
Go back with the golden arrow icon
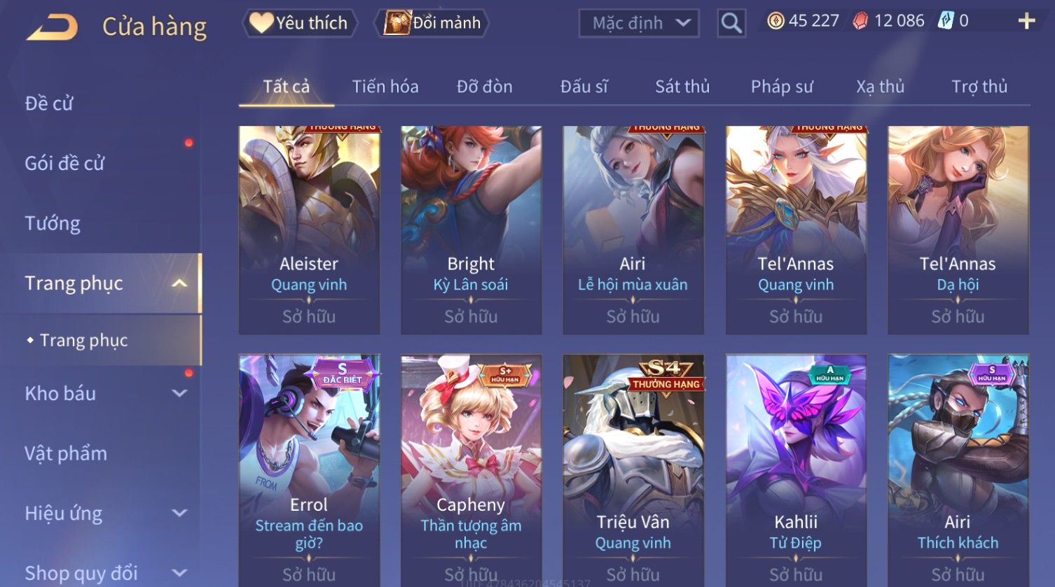pyautogui.click(x=52, y=27)
